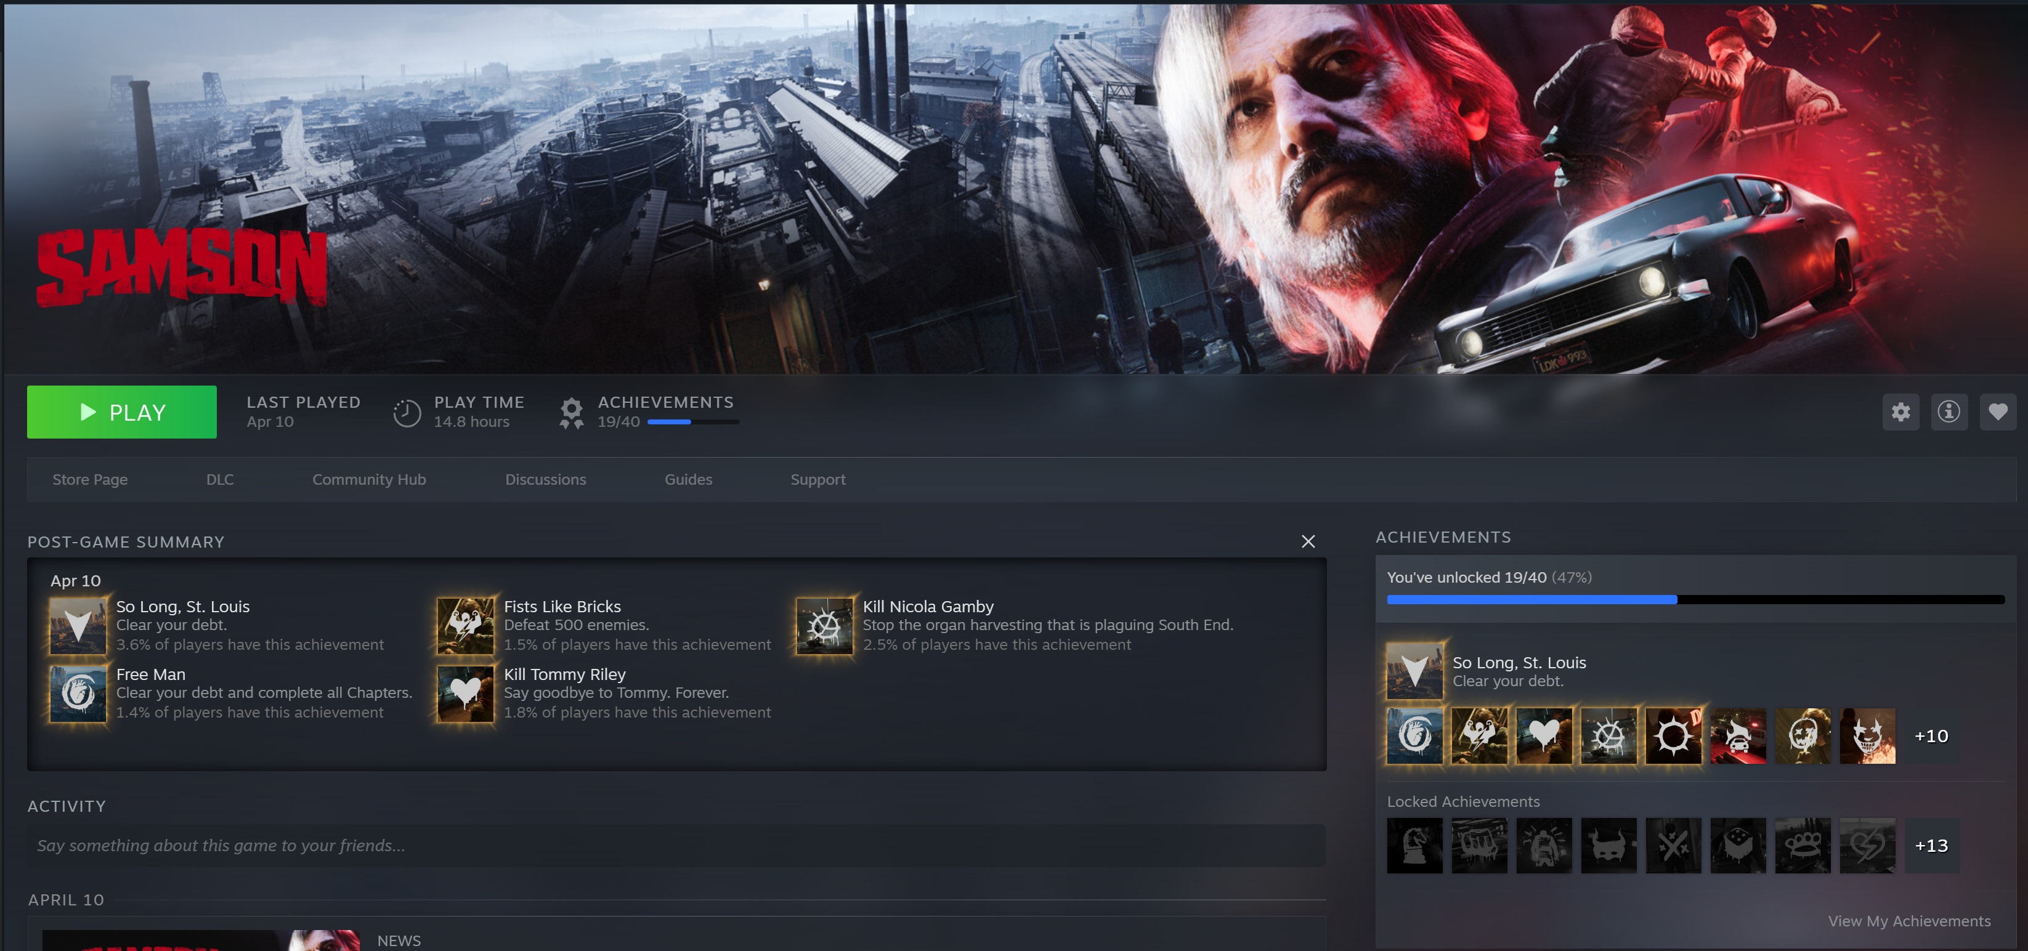The image size is (2028, 951).
Task: Click the game info icon
Action: pyautogui.click(x=1949, y=411)
